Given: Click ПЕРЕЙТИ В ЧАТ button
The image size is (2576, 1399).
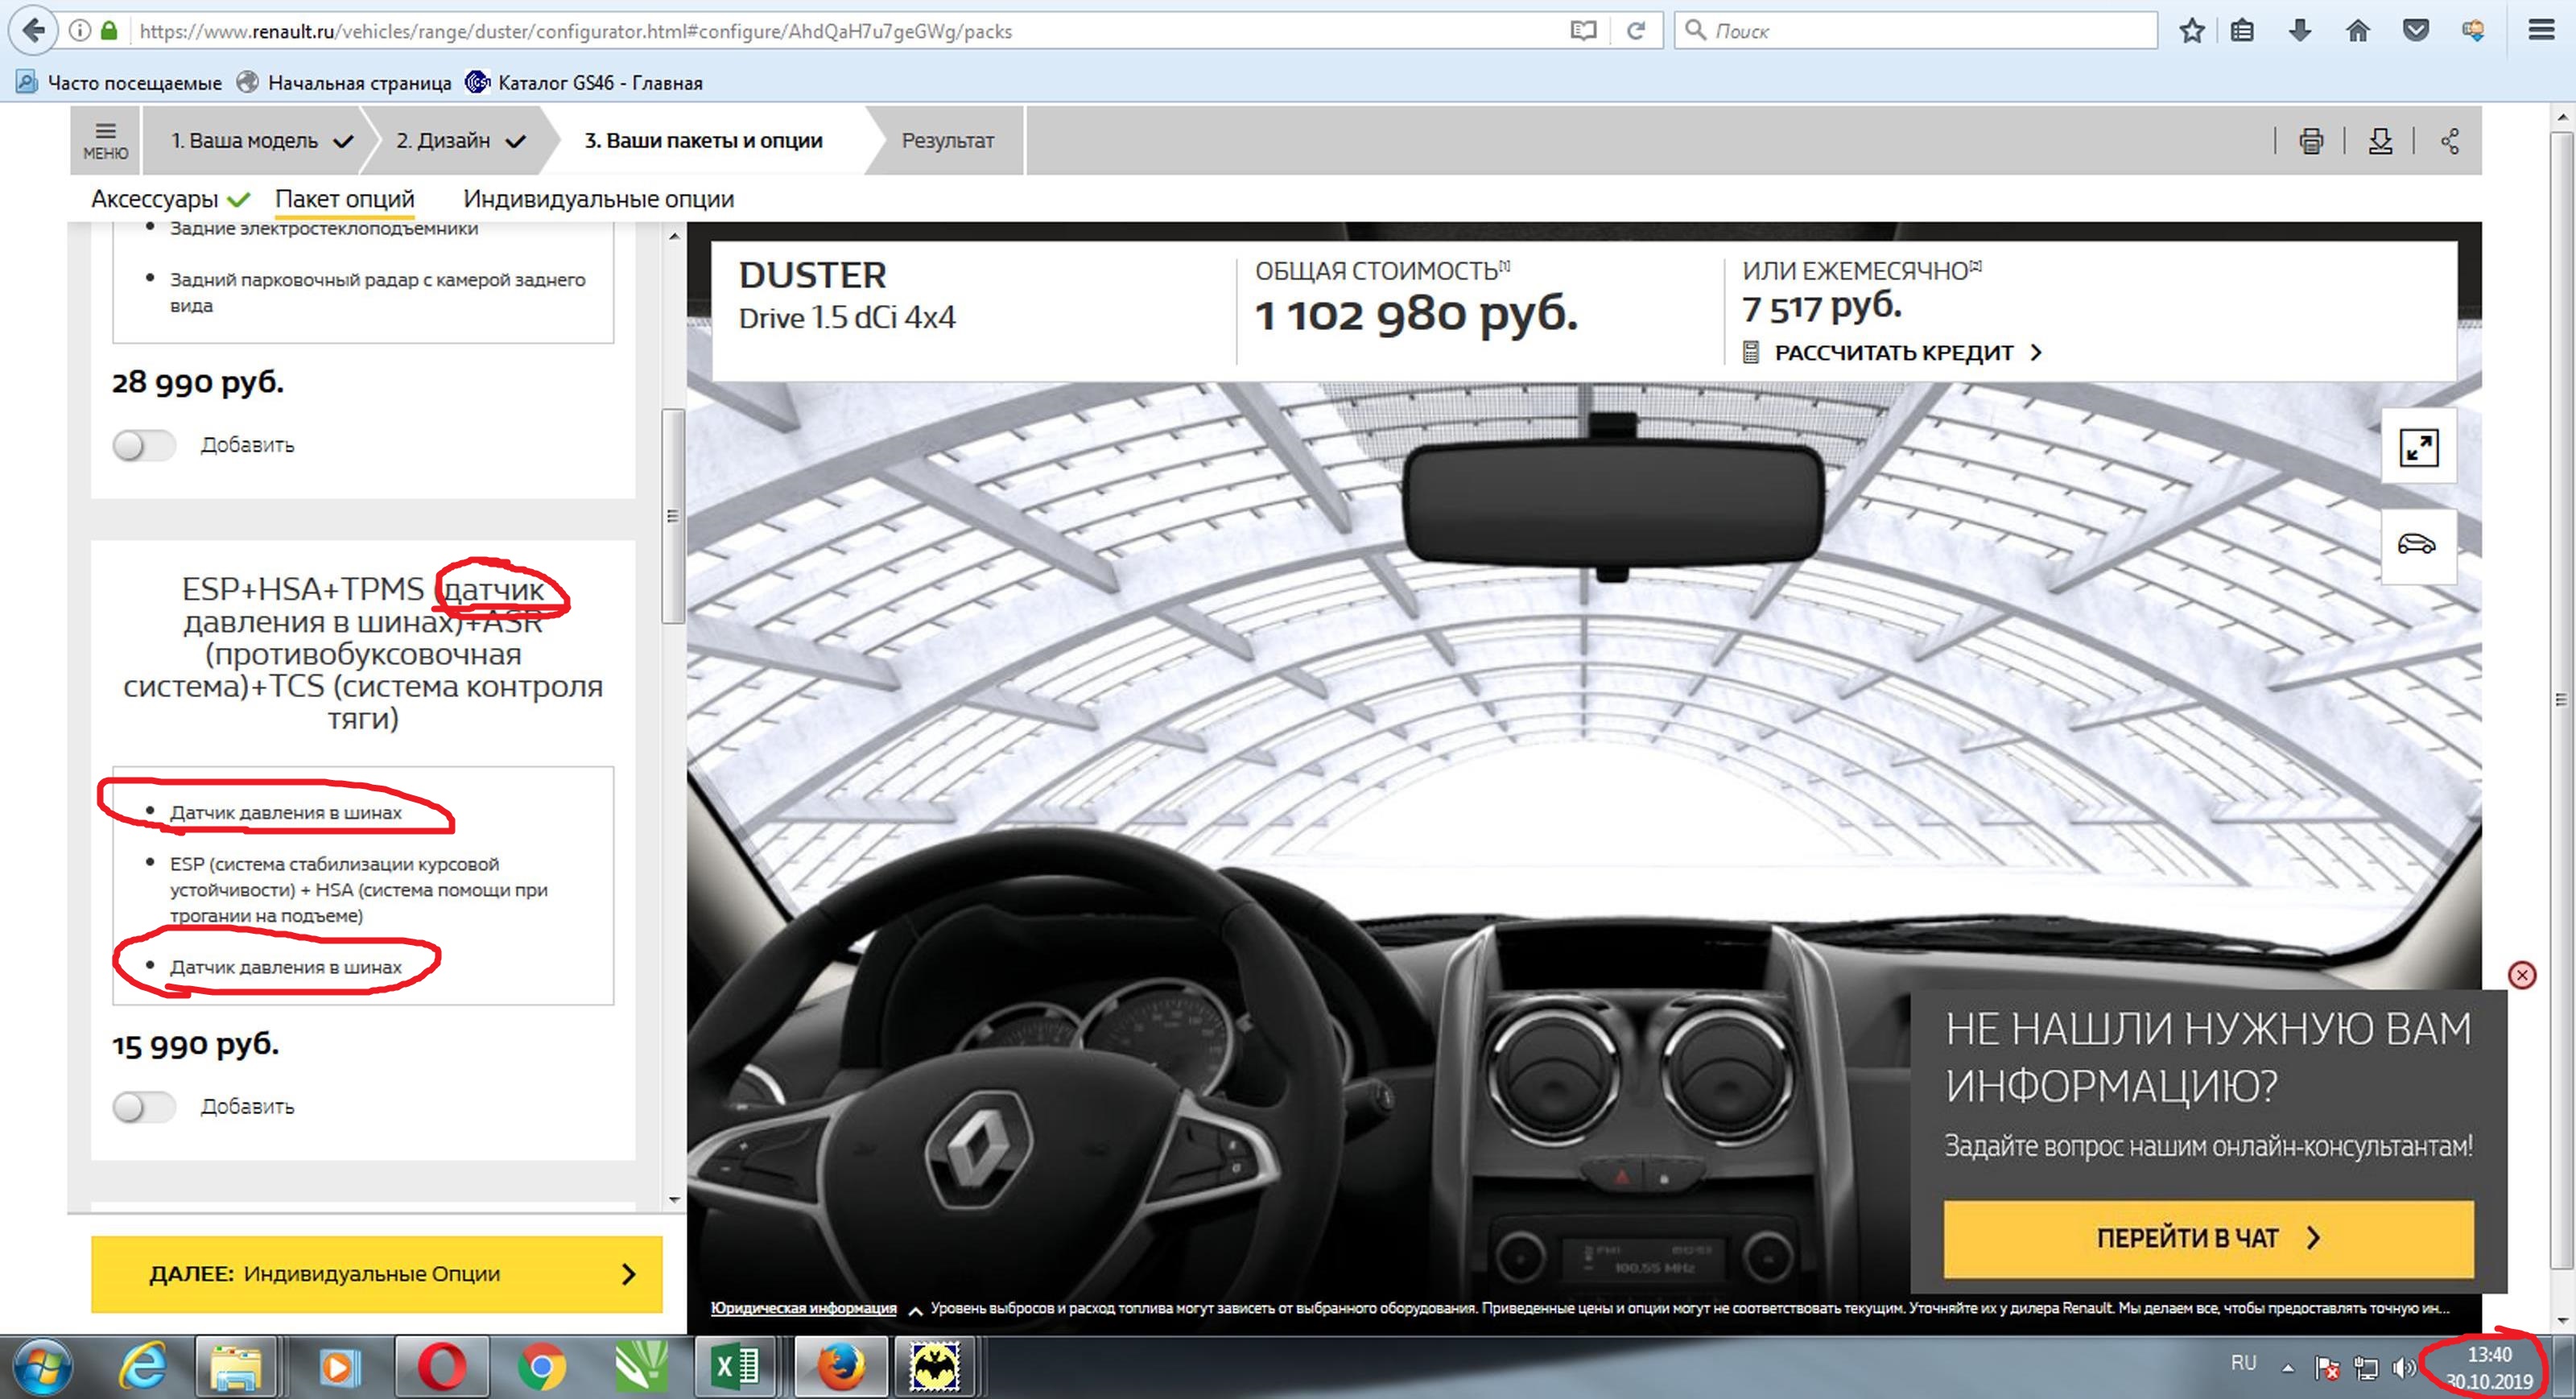Looking at the screenshot, I should point(2207,1238).
